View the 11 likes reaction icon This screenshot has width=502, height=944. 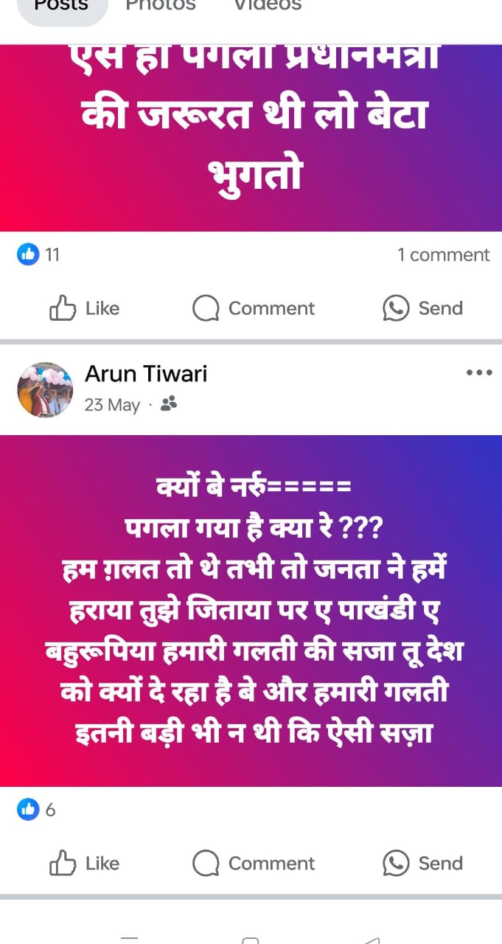[x=27, y=255]
